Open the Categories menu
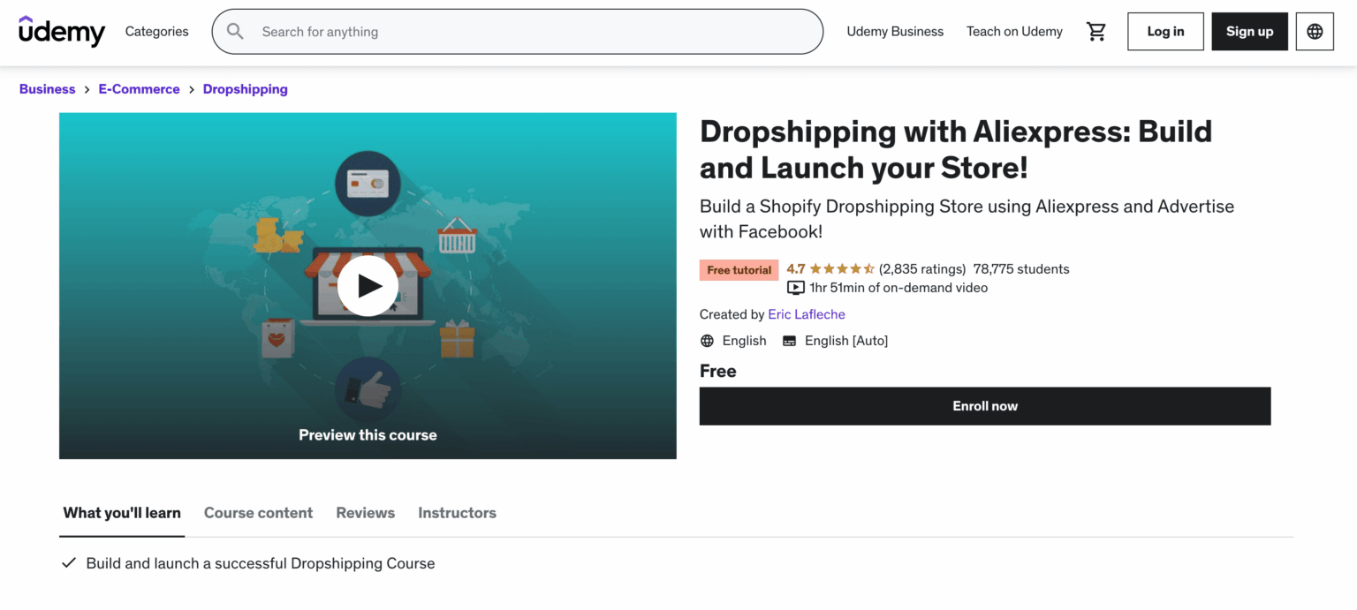1357x610 pixels. click(156, 31)
